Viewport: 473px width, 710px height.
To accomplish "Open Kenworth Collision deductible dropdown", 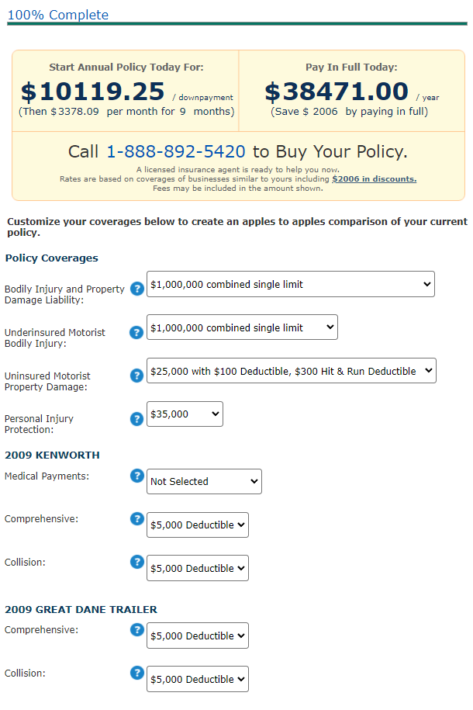I will click(198, 568).
